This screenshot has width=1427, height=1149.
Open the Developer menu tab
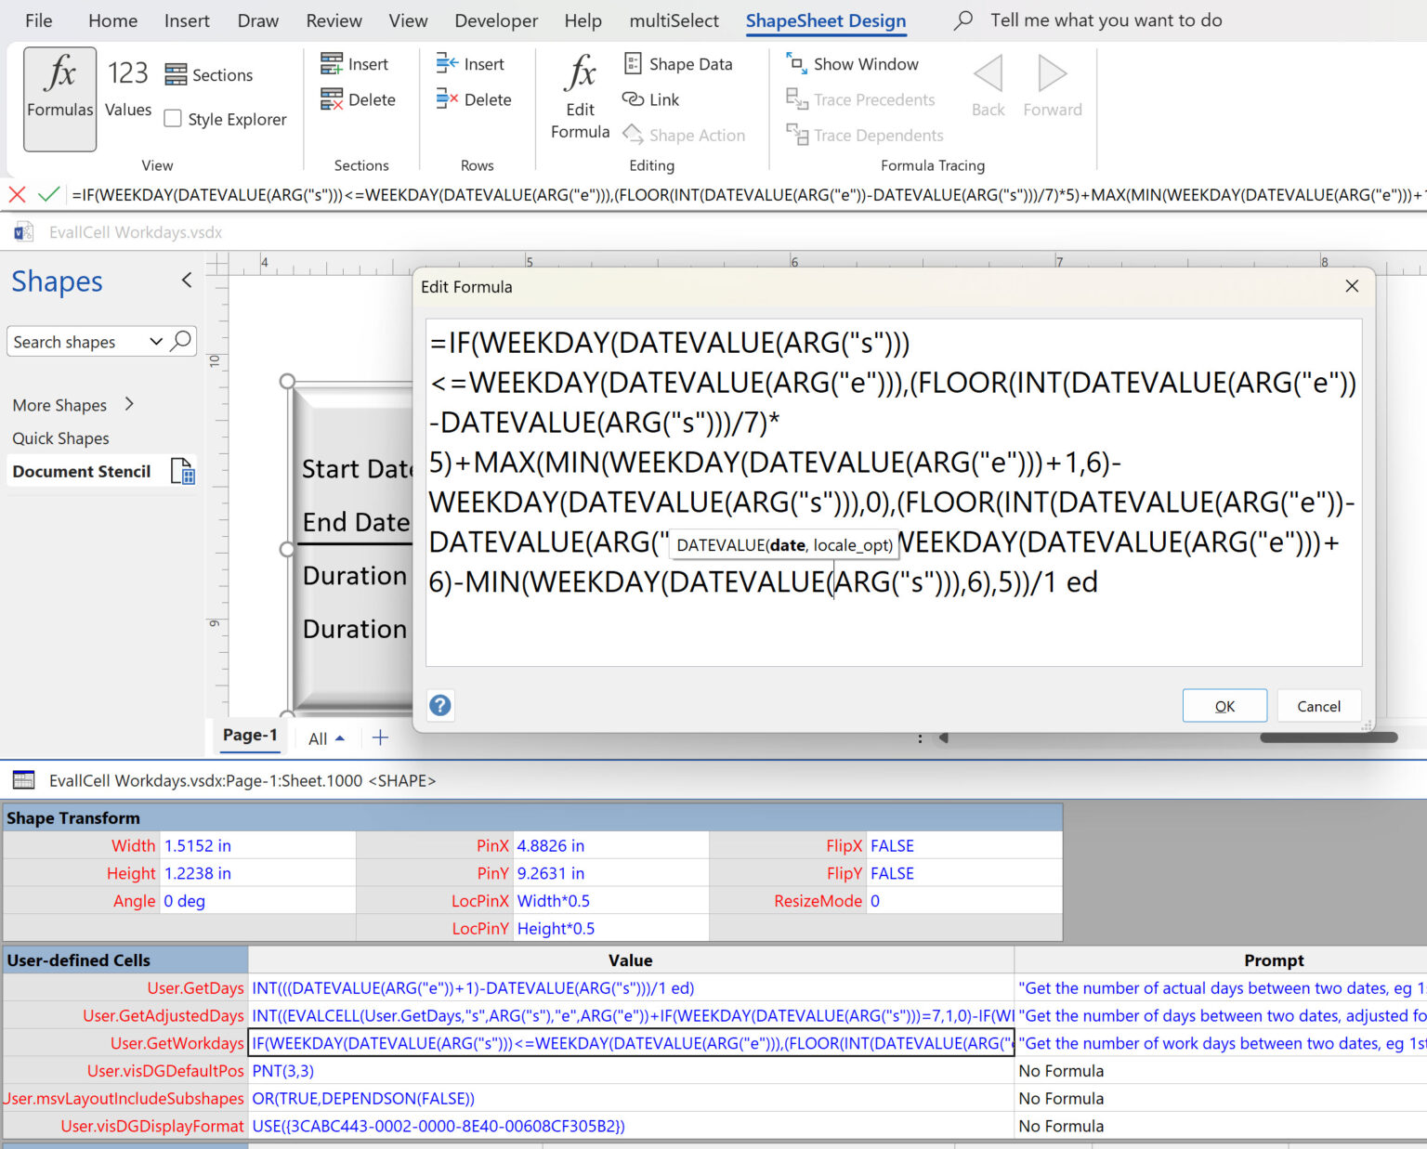[495, 20]
